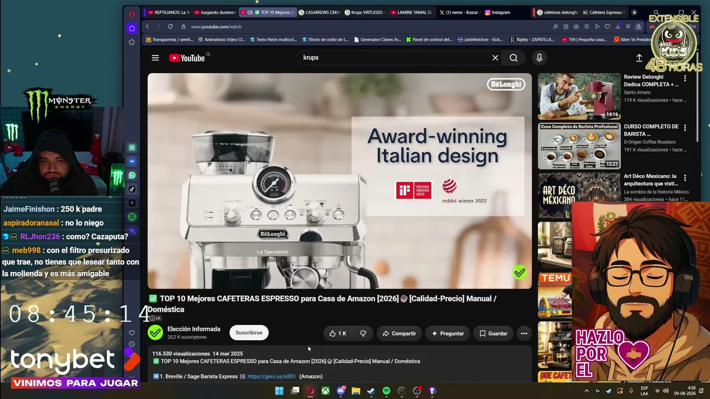The height and width of the screenshot is (399, 710).
Task: Open the YouTube upload/create button
Action: (639, 58)
